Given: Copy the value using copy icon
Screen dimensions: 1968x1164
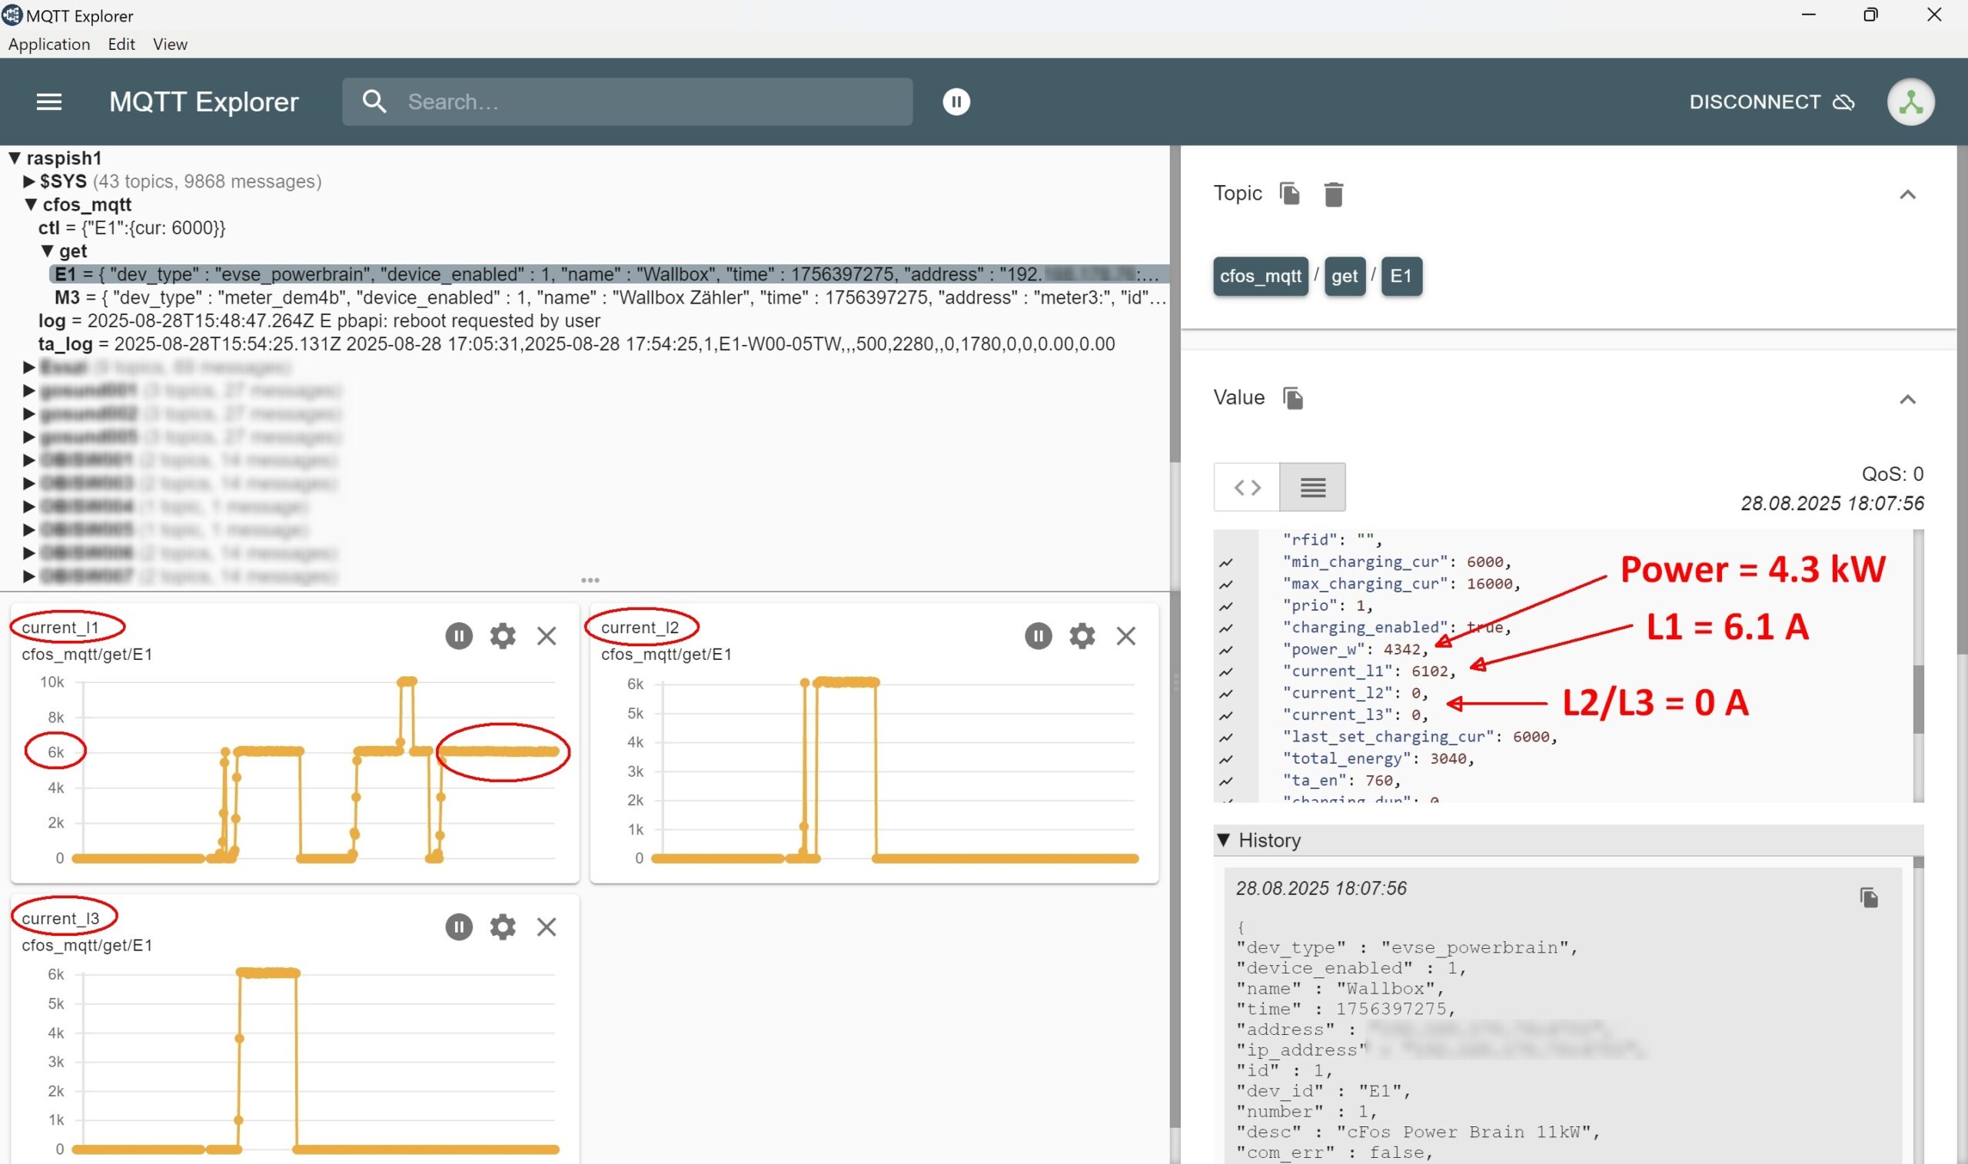Looking at the screenshot, I should click(x=1292, y=399).
